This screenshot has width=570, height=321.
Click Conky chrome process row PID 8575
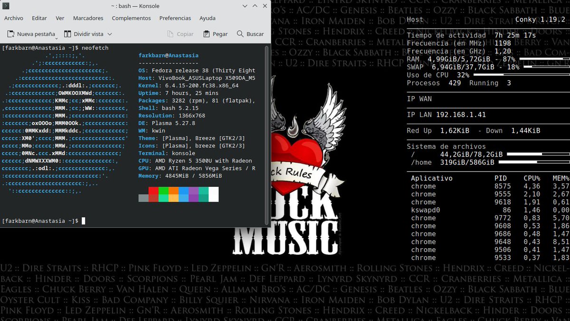[x=490, y=186]
